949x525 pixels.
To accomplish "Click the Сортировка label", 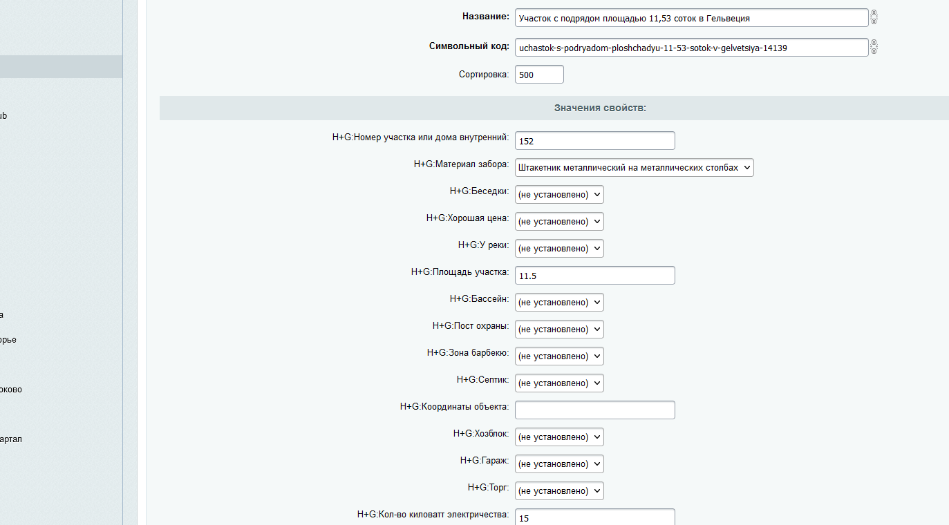I will coord(484,74).
